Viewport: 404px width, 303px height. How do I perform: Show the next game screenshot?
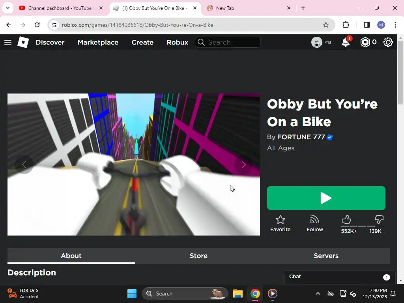243,165
